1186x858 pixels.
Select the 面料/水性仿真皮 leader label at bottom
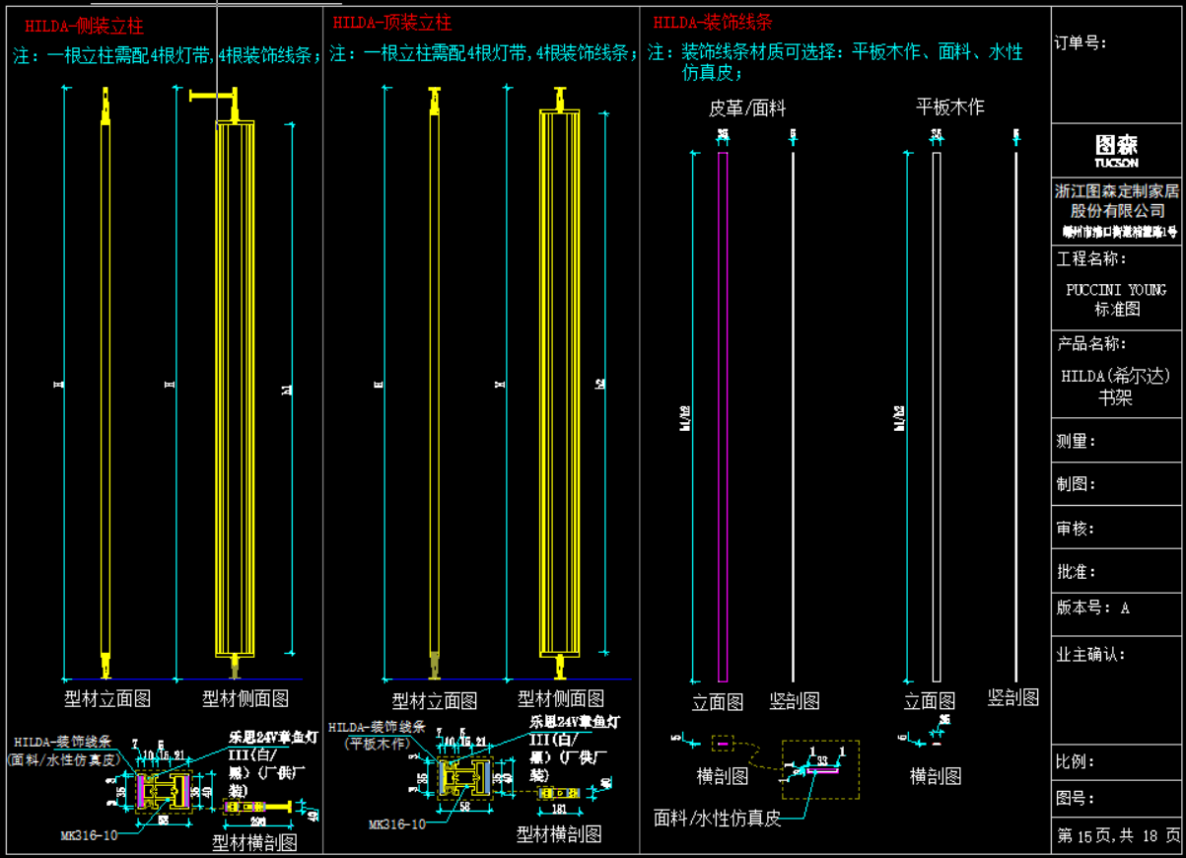click(717, 818)
